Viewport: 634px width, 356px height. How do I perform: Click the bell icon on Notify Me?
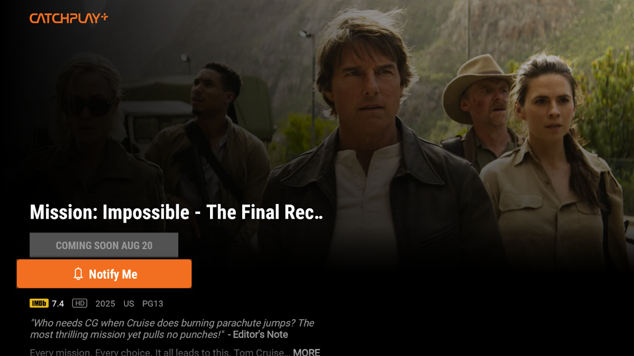[x=78, y=274]
